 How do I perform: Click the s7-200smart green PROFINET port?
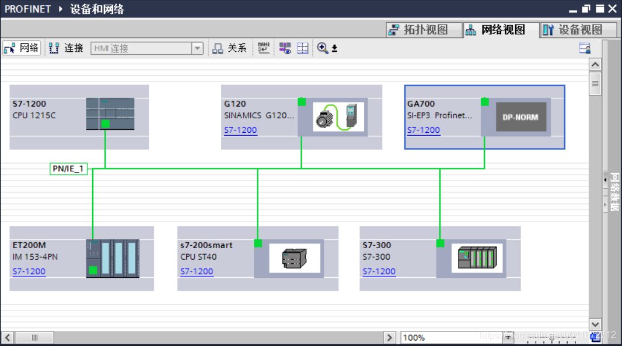click(258, 243)
